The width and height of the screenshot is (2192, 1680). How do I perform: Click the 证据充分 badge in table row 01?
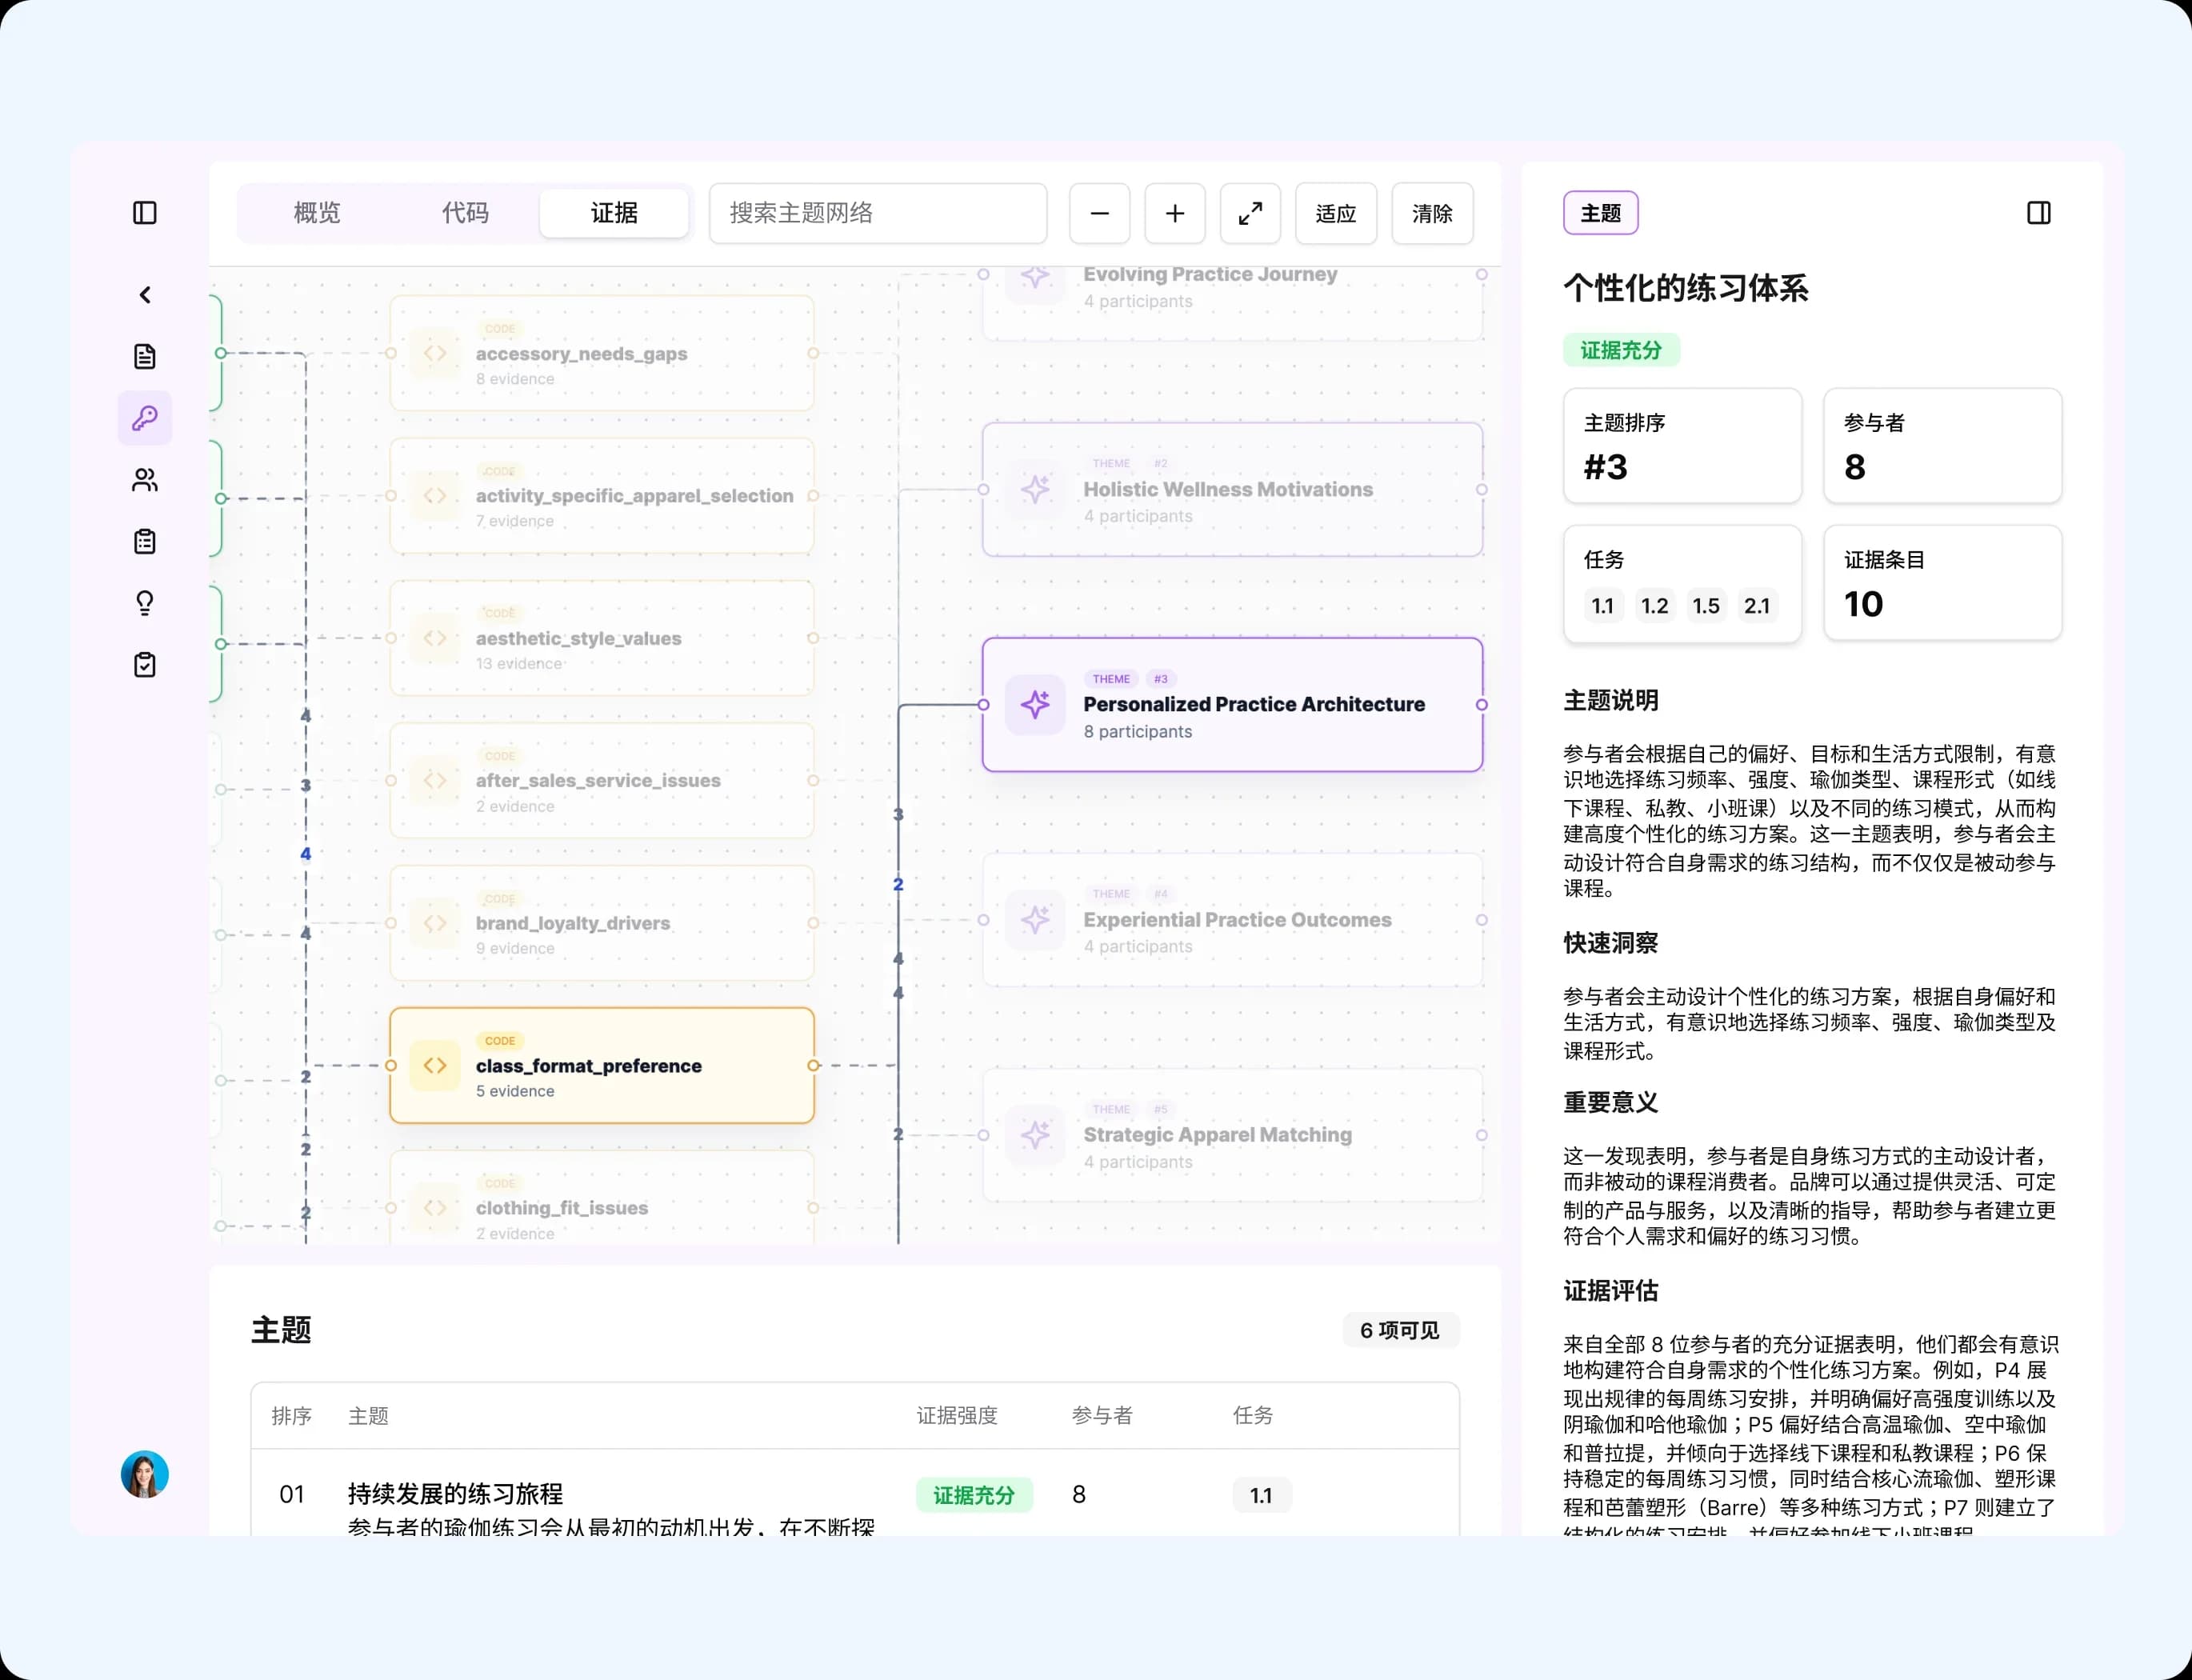(974, 1495)
